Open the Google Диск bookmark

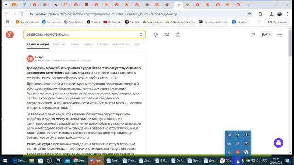[153, 22]
